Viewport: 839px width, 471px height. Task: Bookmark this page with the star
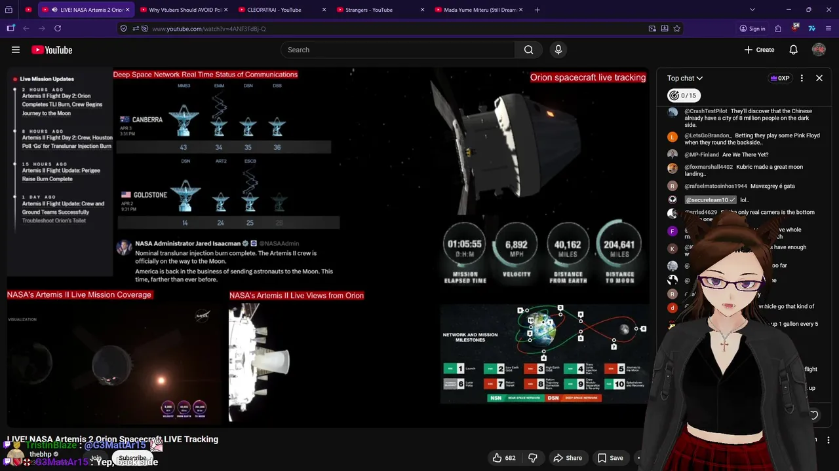676,29
